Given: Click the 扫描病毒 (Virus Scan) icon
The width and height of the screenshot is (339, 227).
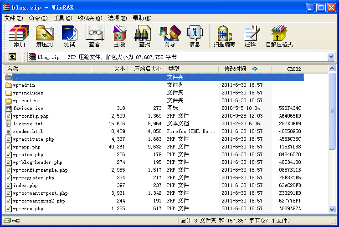Looking at the screenshot, I should (x=225, y=36).
